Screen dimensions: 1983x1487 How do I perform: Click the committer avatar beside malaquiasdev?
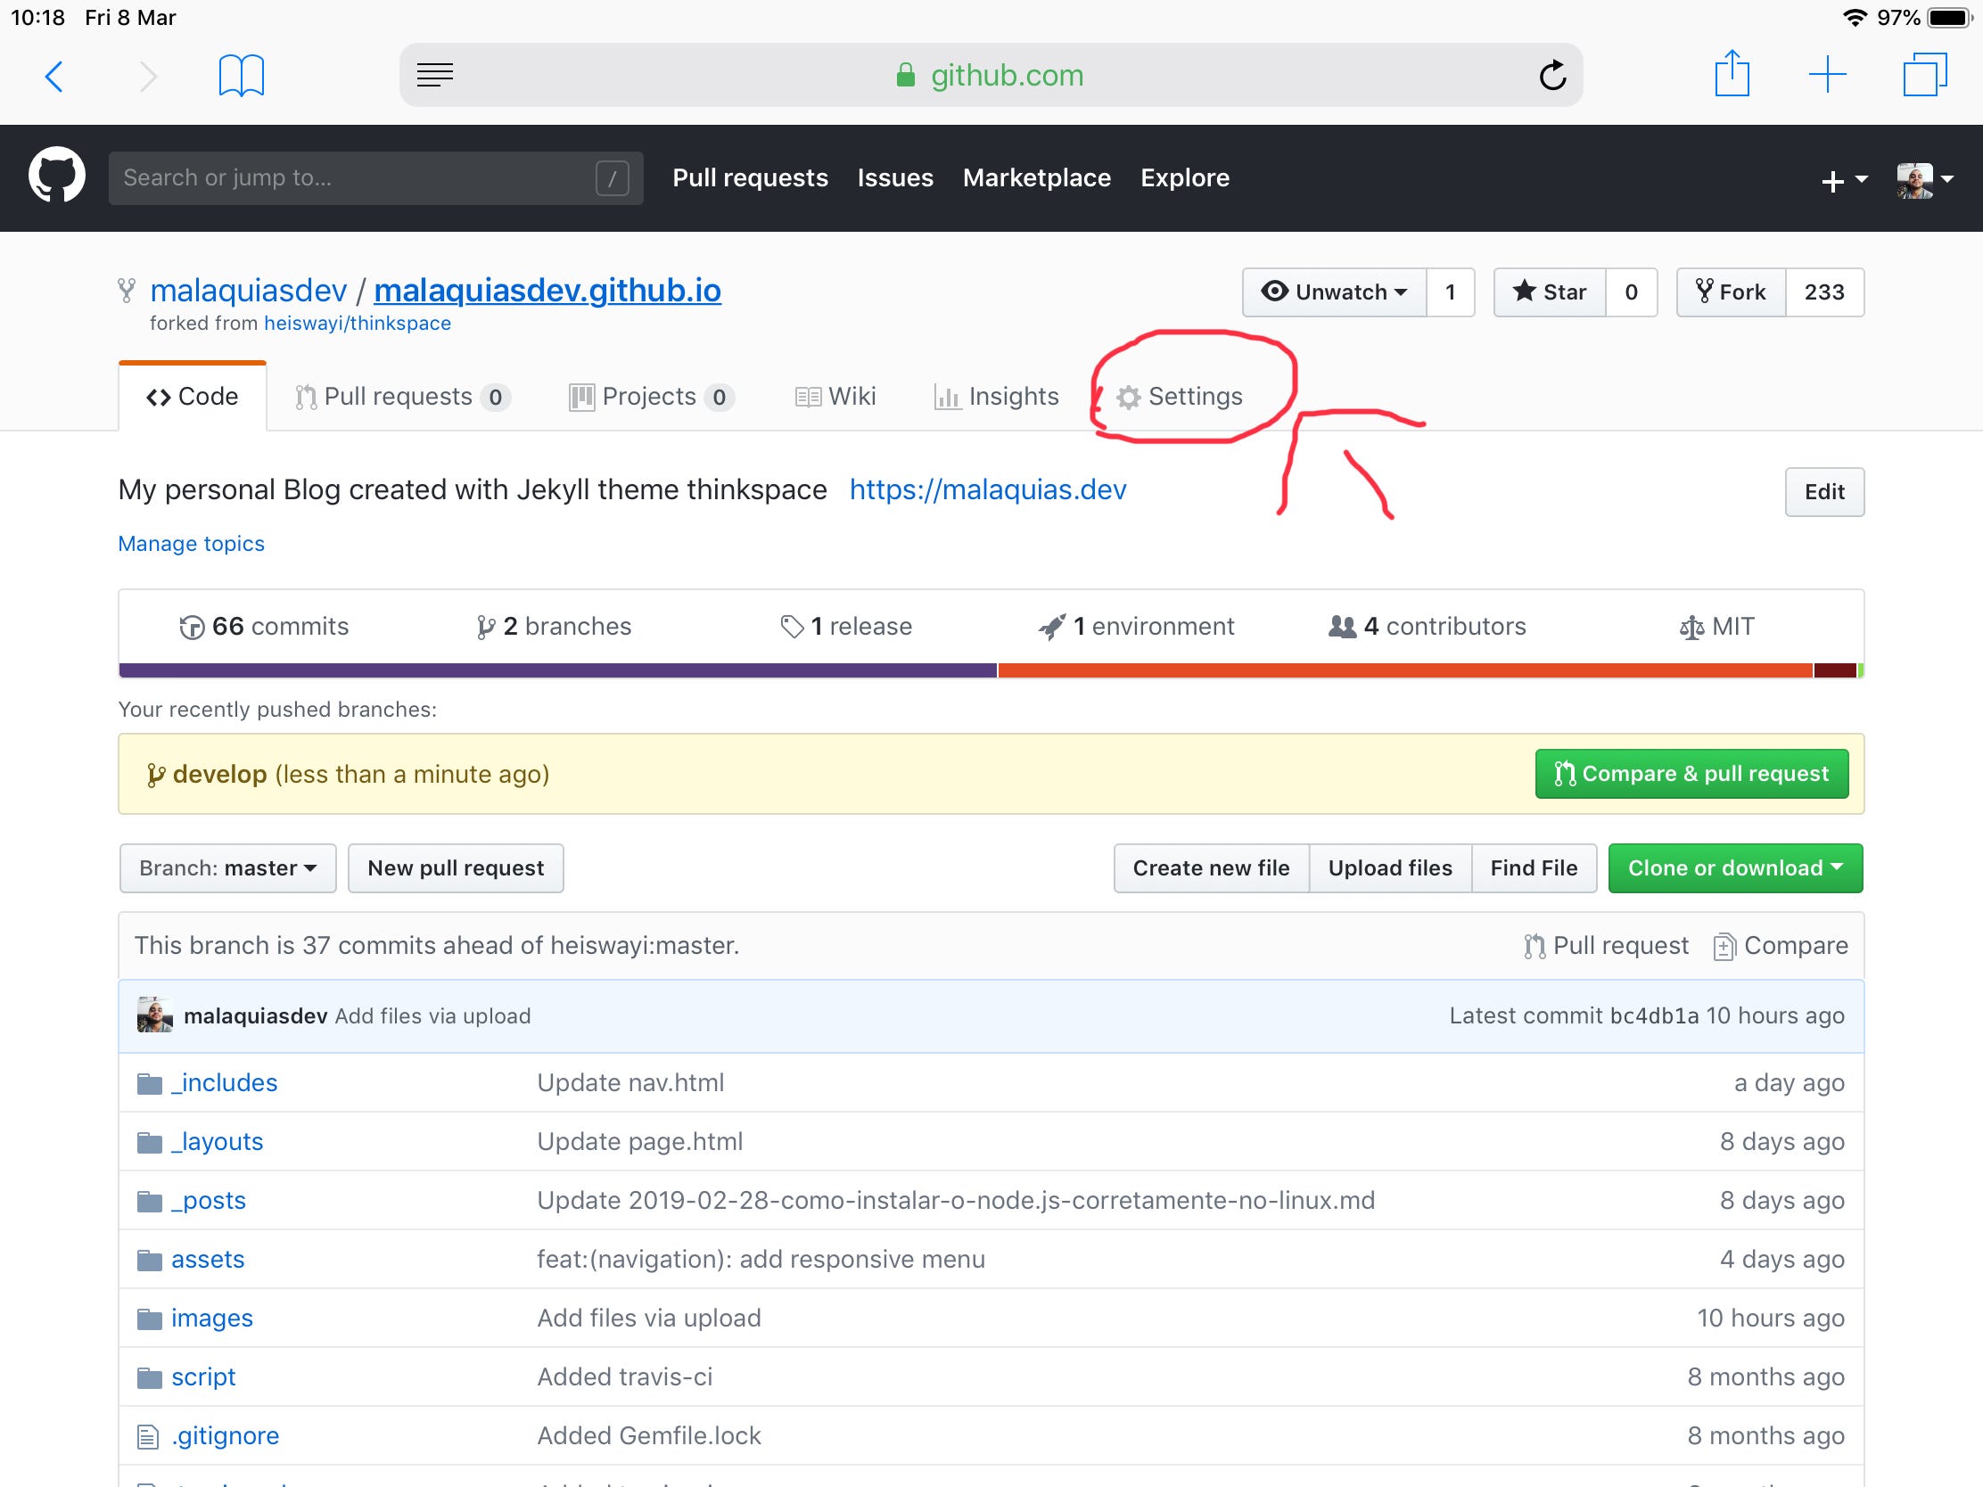pos(154,1015)
